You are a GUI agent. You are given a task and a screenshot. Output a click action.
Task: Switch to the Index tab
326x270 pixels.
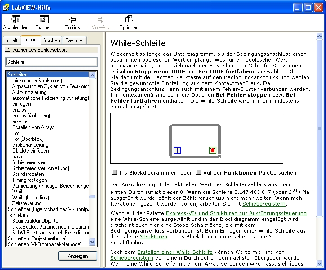coord(31,40)
